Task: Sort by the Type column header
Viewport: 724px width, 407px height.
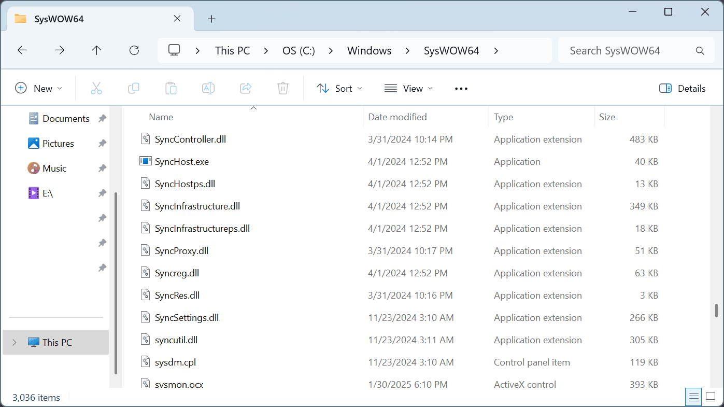Action: point(542,117)
